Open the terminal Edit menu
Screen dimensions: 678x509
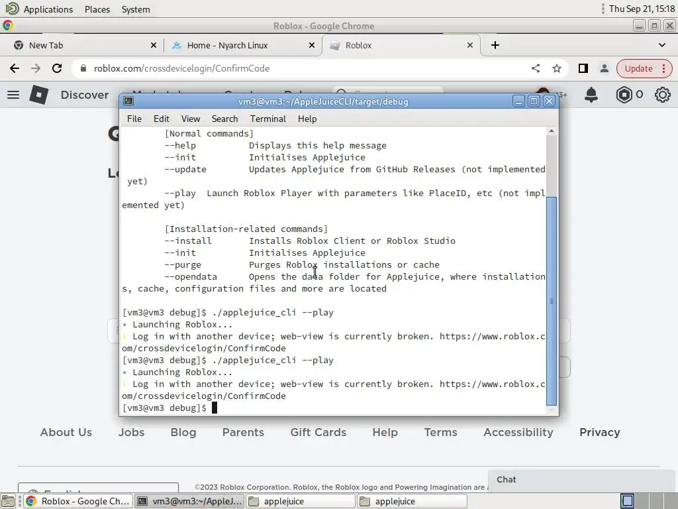162,119
